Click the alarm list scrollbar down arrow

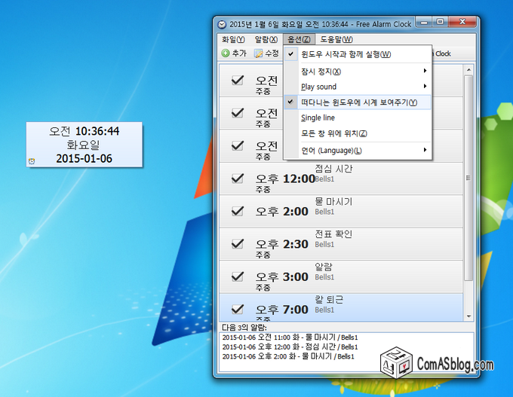pos(468,316)
